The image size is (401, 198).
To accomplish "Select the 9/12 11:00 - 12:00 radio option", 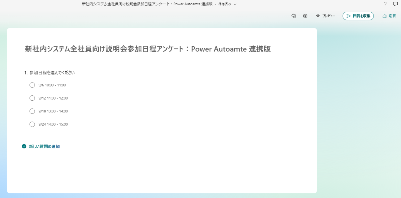I will point(32,98).
